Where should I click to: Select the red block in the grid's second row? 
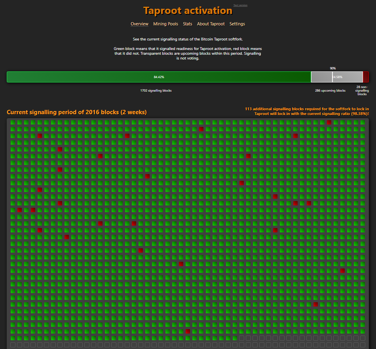pyautogui.click(x=201, y=129)
